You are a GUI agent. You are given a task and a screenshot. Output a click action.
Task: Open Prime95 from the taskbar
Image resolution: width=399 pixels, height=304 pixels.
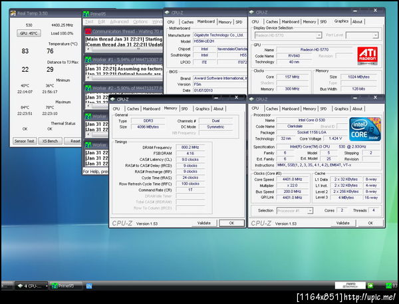pyautogui.click(x=66, y=285)
